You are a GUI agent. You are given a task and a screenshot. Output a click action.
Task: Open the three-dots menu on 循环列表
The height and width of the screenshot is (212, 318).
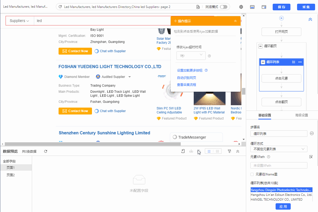pos(300,62)
